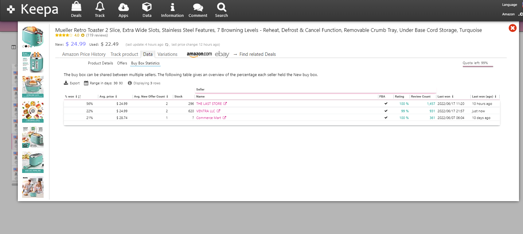
Task: Click the info icon next to Last won
Action: click(452, 96)
